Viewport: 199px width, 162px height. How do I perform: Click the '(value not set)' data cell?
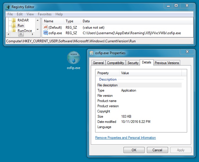pyautogui.click(x=93, y=28)
